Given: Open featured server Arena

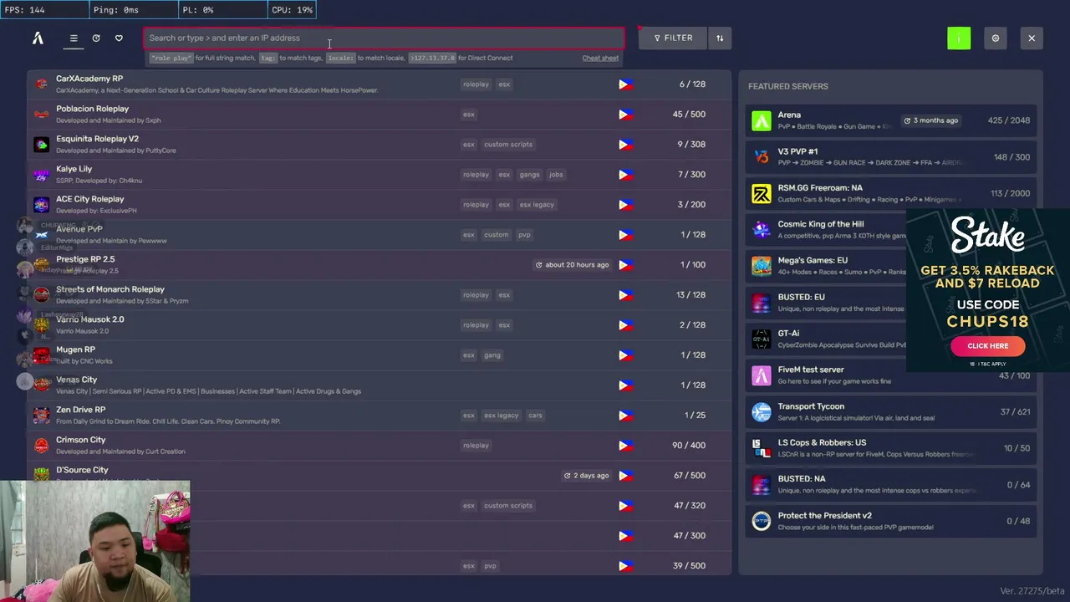Looking at the screenshot, I should click(x=891, y=120).
